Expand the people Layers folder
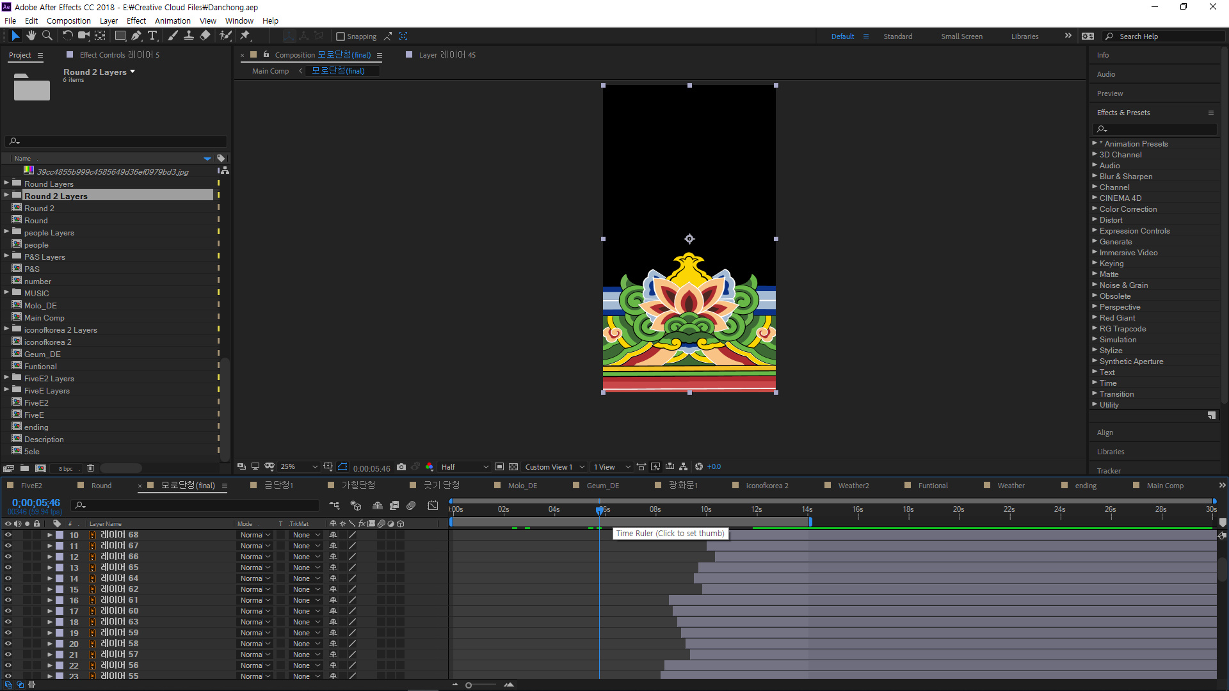 [6, 232]
